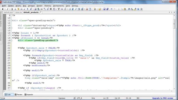Viewport: 178px width, 100px height.
Task: Open the Вид menu
Action: click(x=24, y=6)
